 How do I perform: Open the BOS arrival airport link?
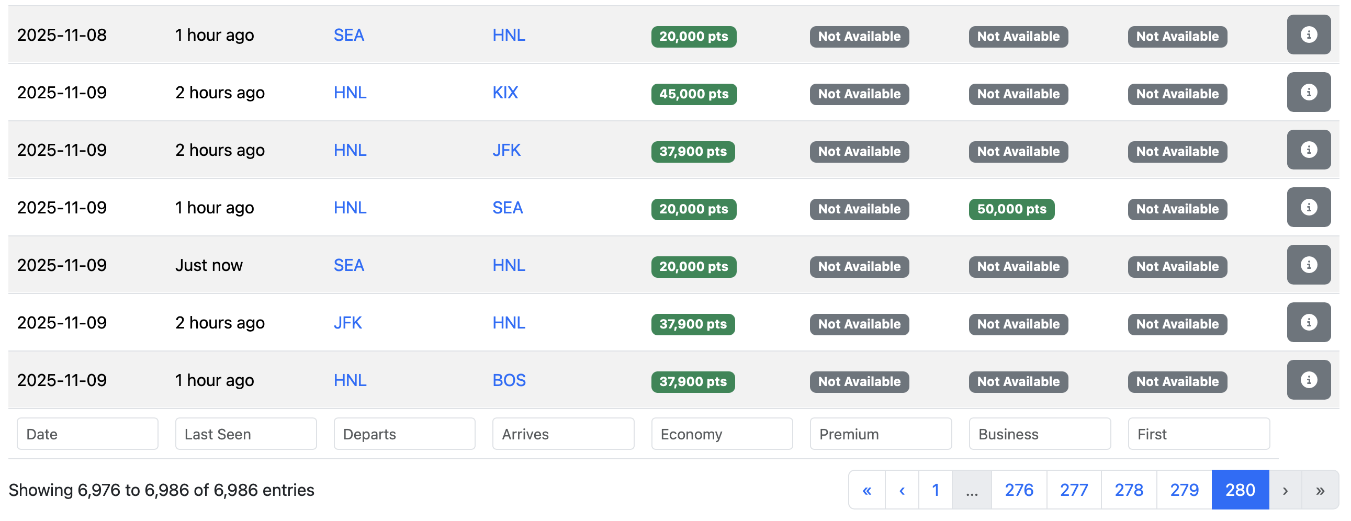(x=509, y=380)
